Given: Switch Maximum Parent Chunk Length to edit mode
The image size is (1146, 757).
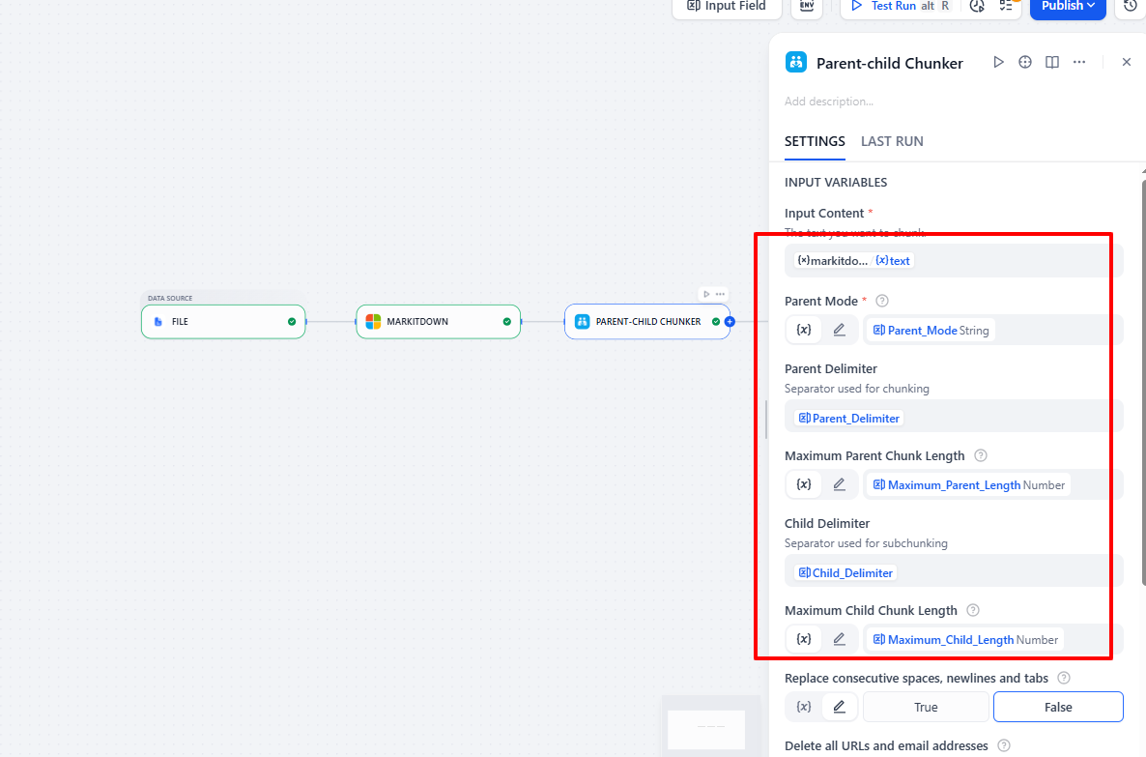Looking at the screenshot, I should click(x=839, y=484).
